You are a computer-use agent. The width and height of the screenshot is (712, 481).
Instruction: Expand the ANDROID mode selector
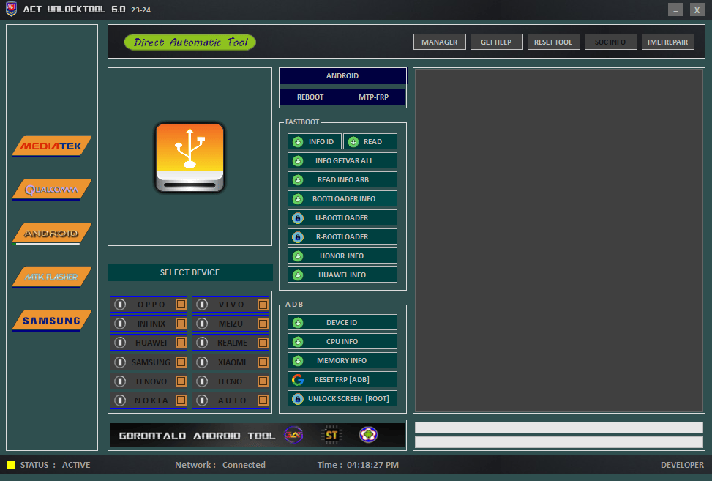pyautogui.click(x=342, y=76)
